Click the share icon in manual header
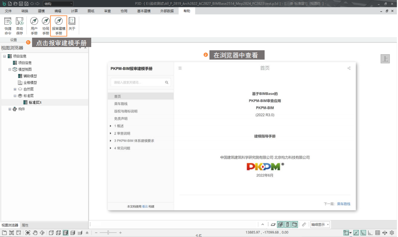The image size is (398, 237). [x=349, y=68]
